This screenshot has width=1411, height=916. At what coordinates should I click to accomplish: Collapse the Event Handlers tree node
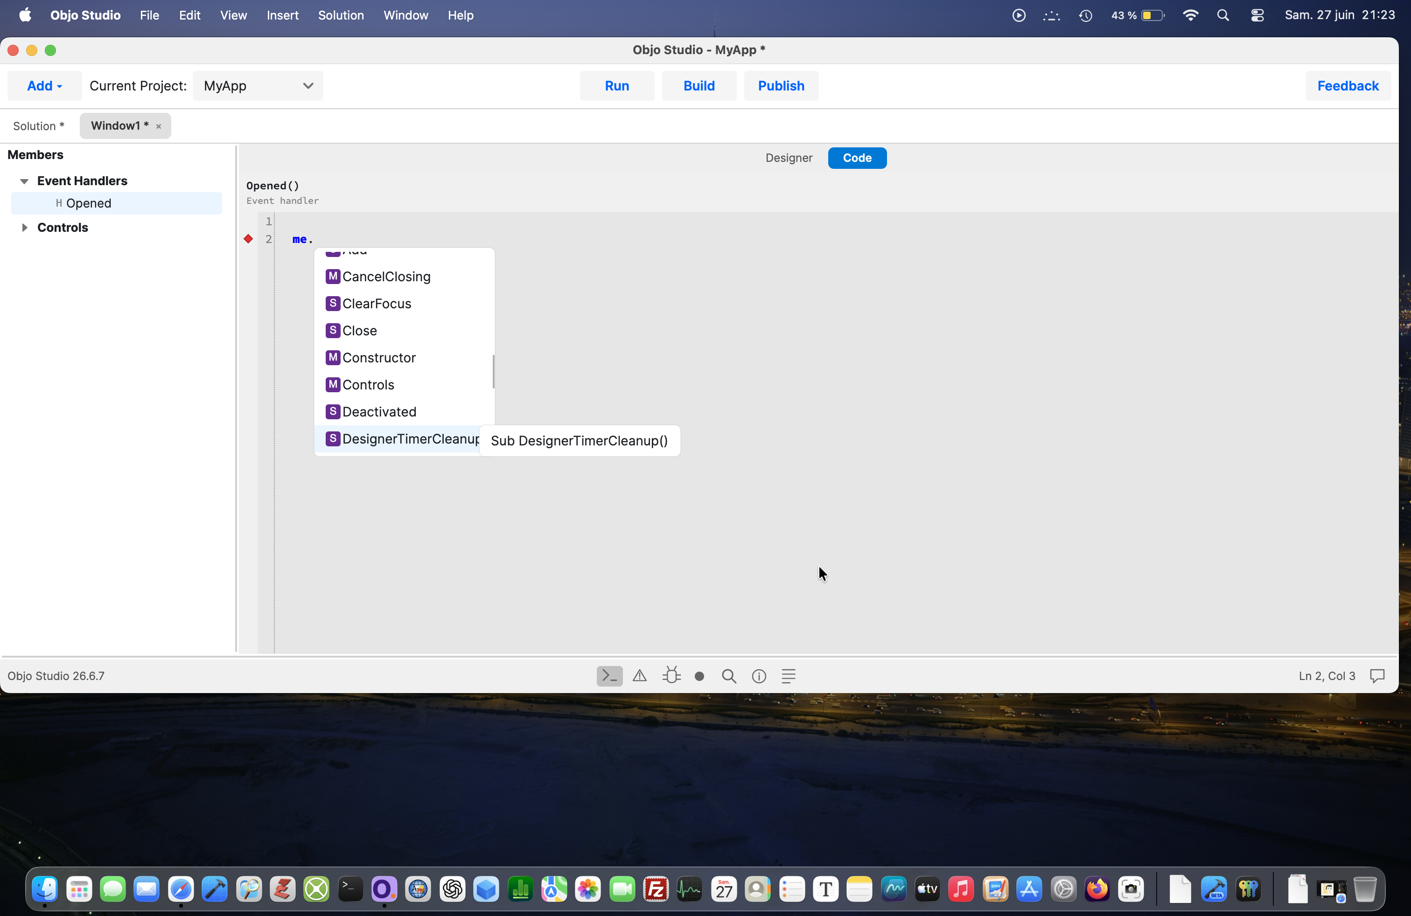tap(24, 180)
